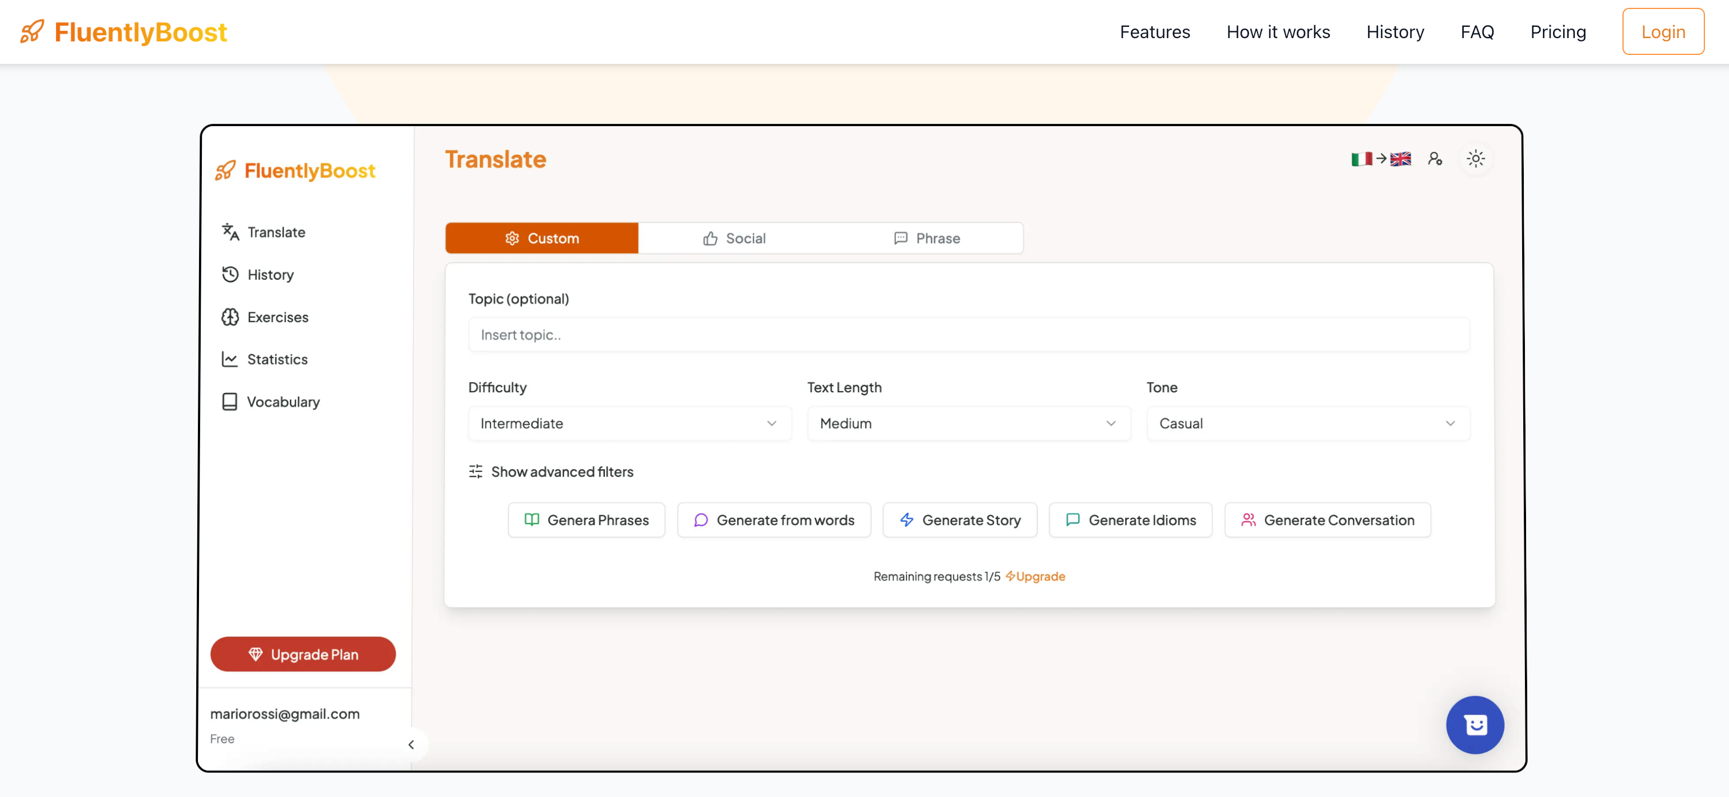Screen dimensions: 1729x797
Task: Open Statistics in the sidebar
Action: (276, 359)
